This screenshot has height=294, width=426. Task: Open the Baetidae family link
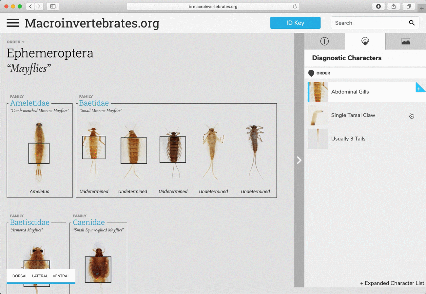(94, 103)
